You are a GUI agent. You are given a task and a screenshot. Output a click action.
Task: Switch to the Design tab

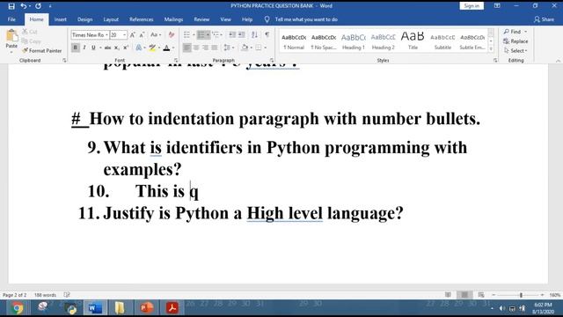click(84, 19)
